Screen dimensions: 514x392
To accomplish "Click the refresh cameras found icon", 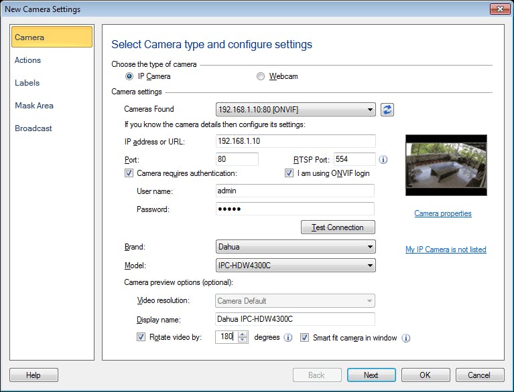I will [387, 110].
